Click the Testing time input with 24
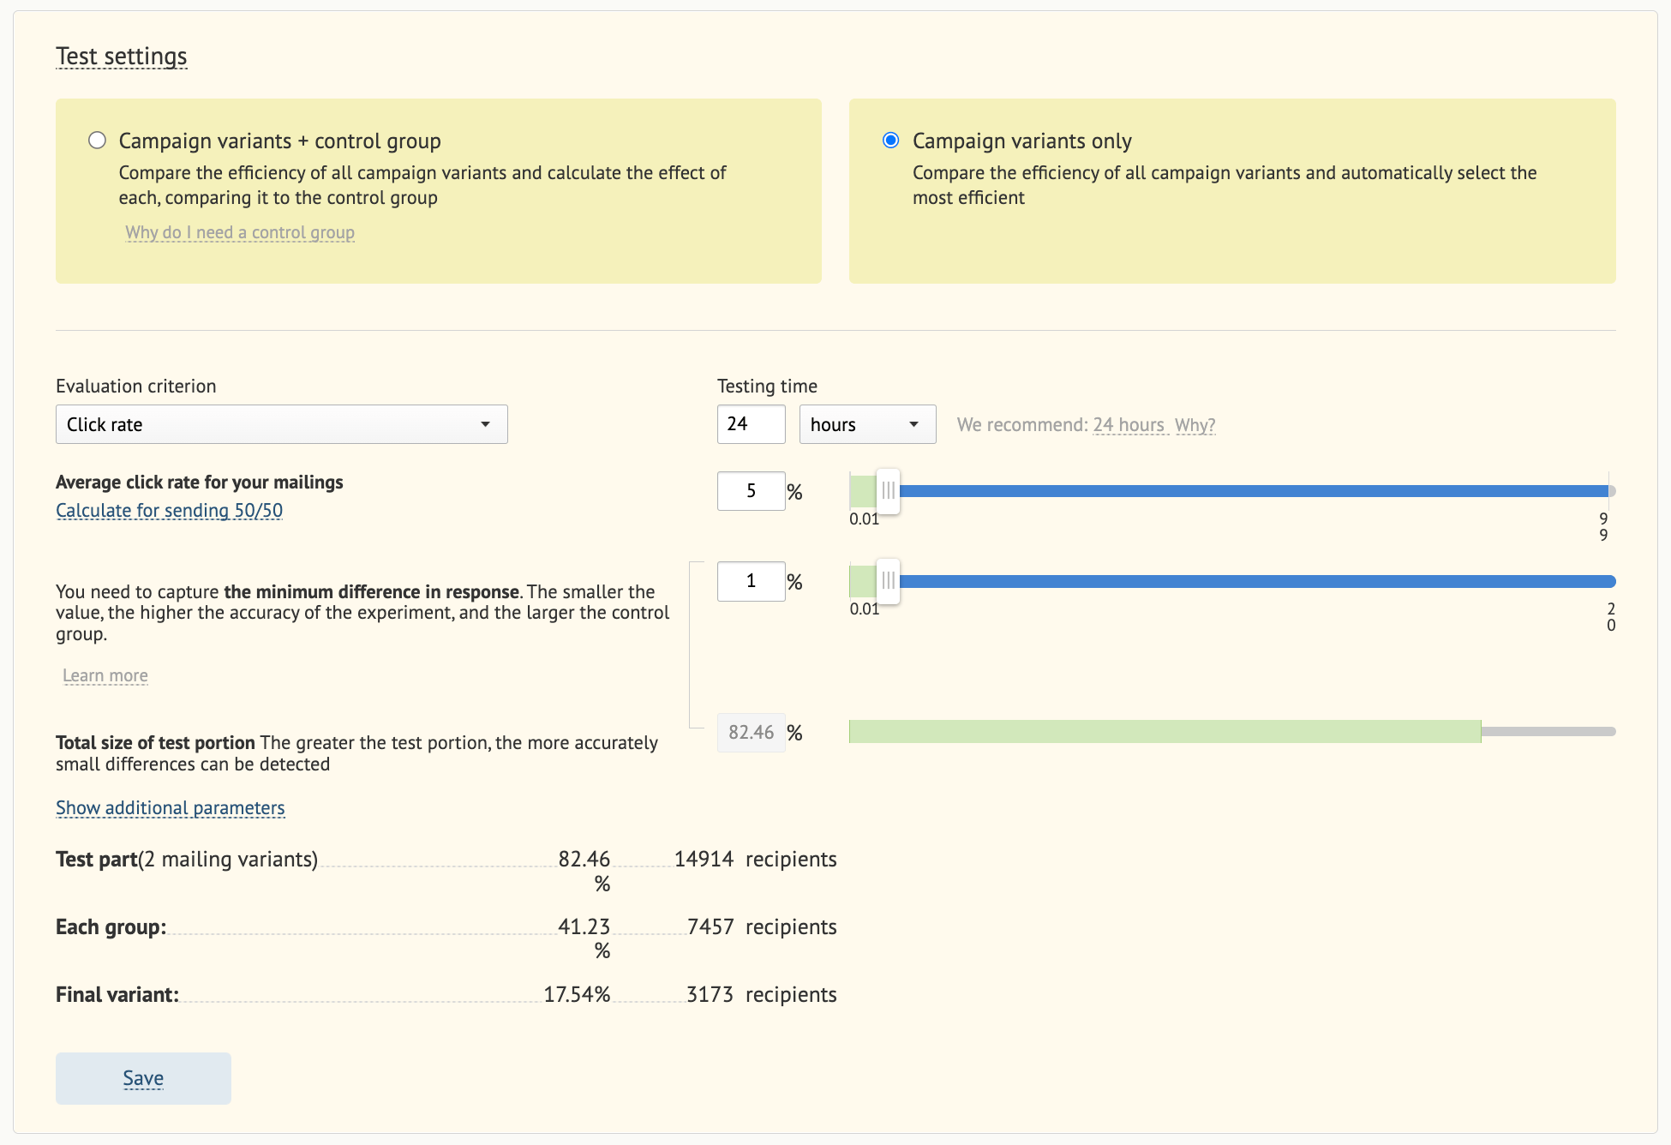 [751, 424]
